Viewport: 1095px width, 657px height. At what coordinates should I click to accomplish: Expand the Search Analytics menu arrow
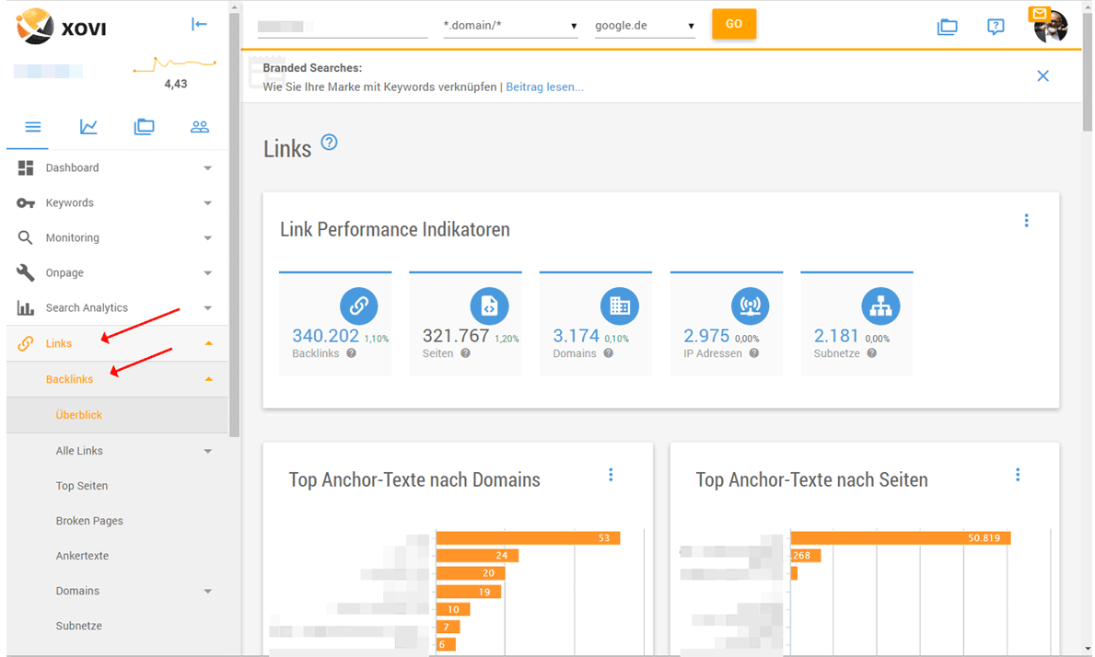pyautogui.click(x=207, y=307)
